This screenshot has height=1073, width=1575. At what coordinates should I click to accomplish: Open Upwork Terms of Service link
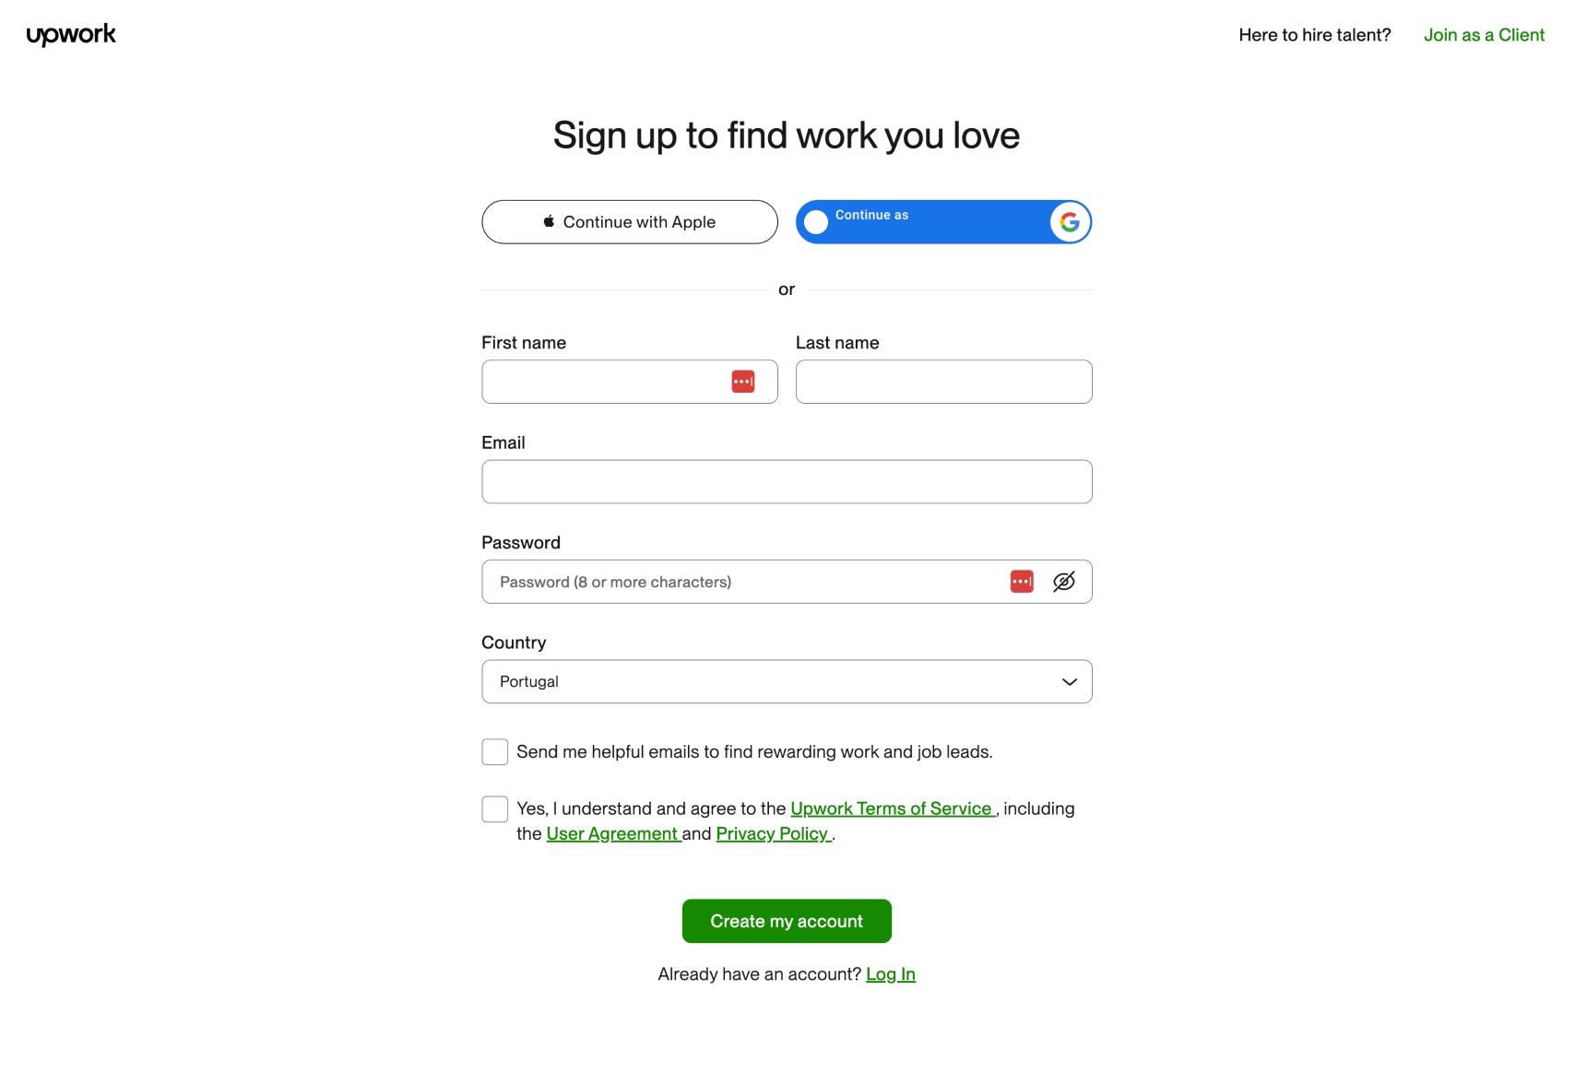point(892,808)
